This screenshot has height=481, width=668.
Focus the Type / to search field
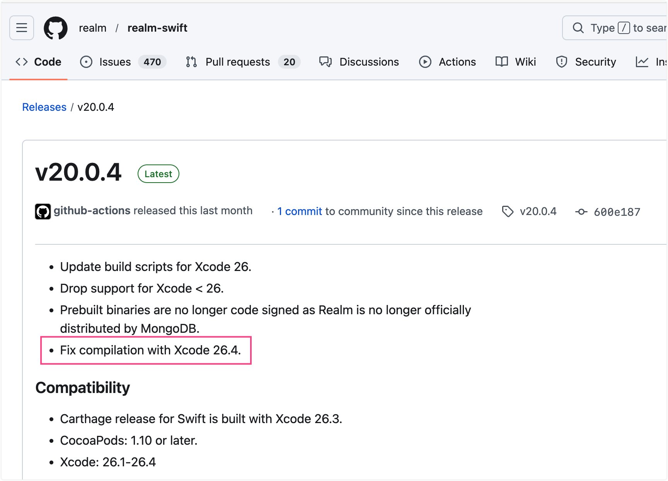point(626,28)
